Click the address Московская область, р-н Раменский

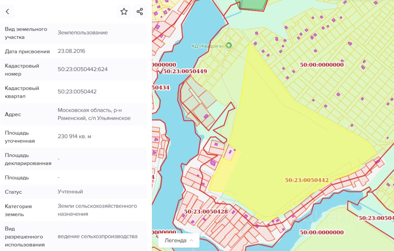(x=94, y=114)
